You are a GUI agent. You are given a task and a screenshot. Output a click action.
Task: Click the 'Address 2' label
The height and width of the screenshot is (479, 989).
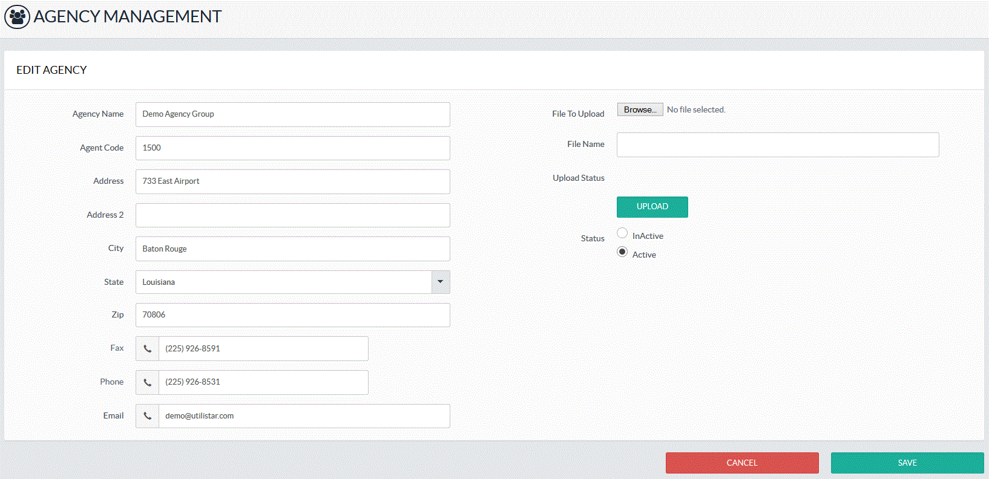[105, 215]
